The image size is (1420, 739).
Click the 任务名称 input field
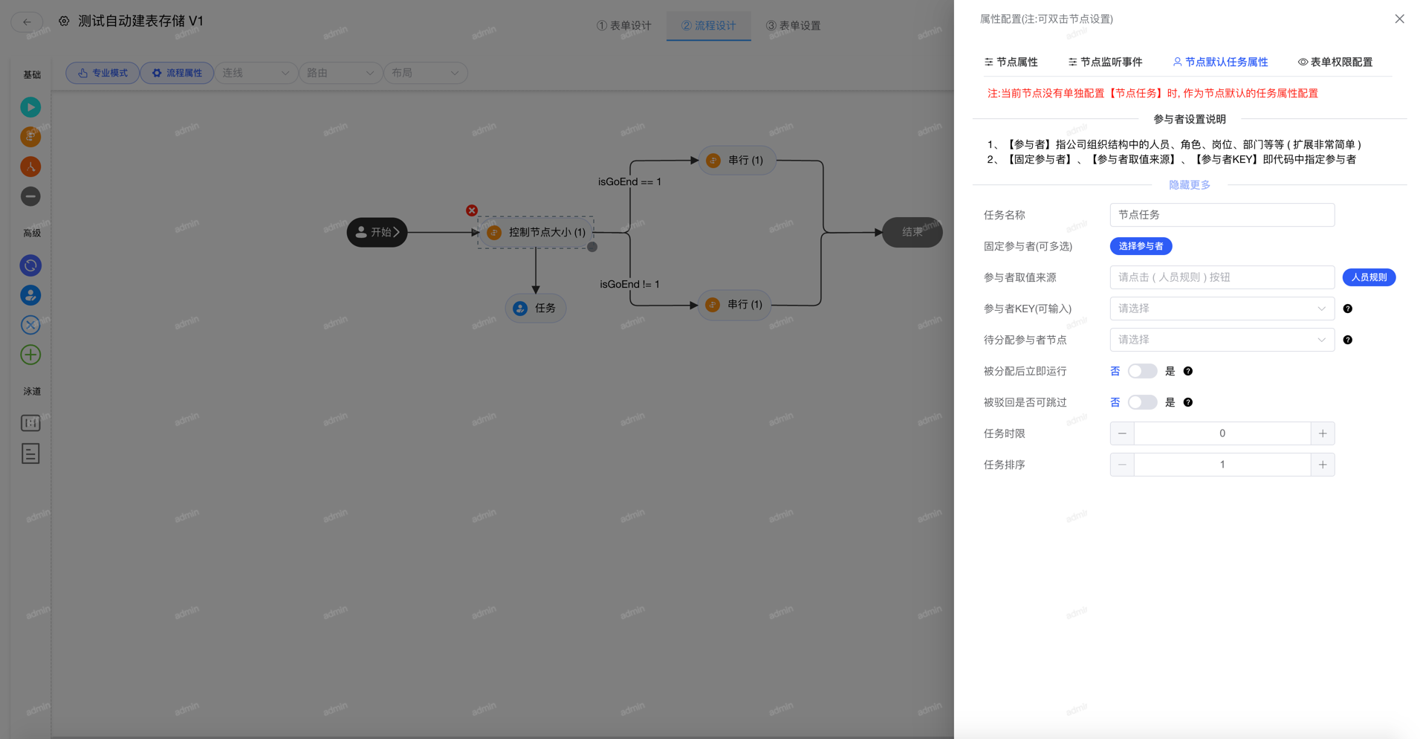[1222, 215]
